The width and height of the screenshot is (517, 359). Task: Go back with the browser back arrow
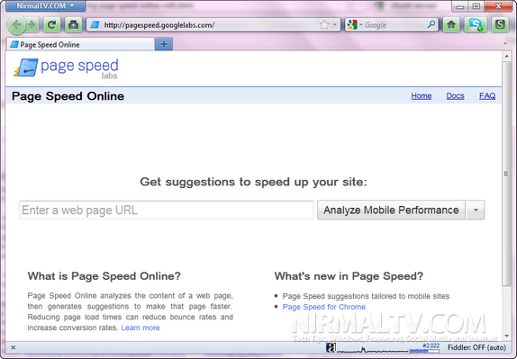click(x=16, y=24)
